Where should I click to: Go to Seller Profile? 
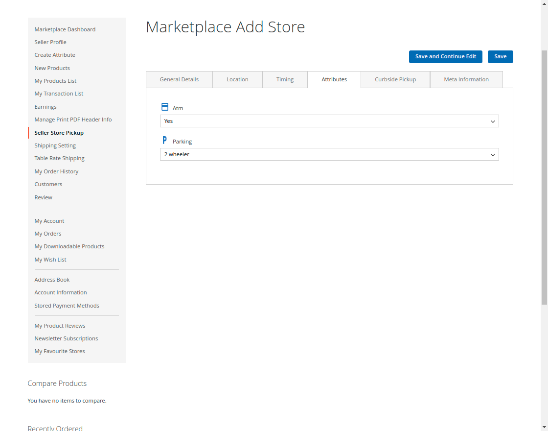(x=50, y=42)
